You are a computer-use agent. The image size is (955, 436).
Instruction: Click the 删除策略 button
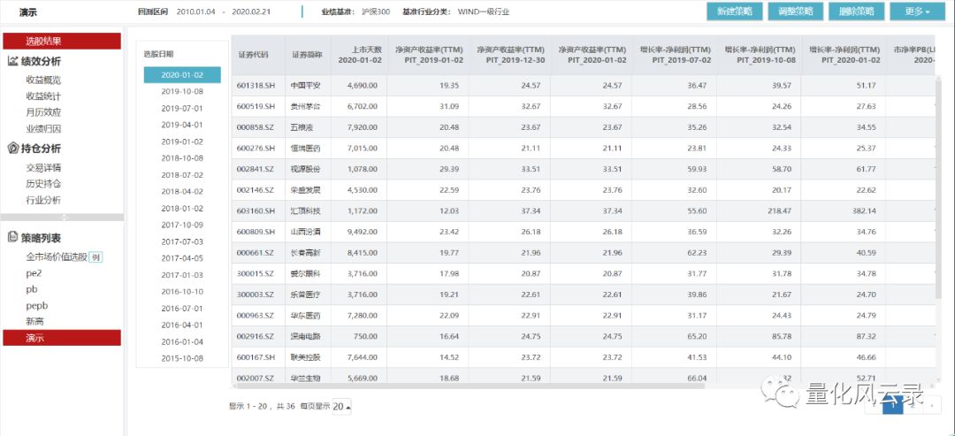tap(856, 11)
